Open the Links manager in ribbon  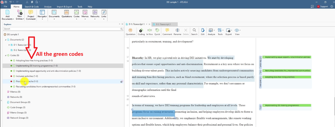pos(104,15)
